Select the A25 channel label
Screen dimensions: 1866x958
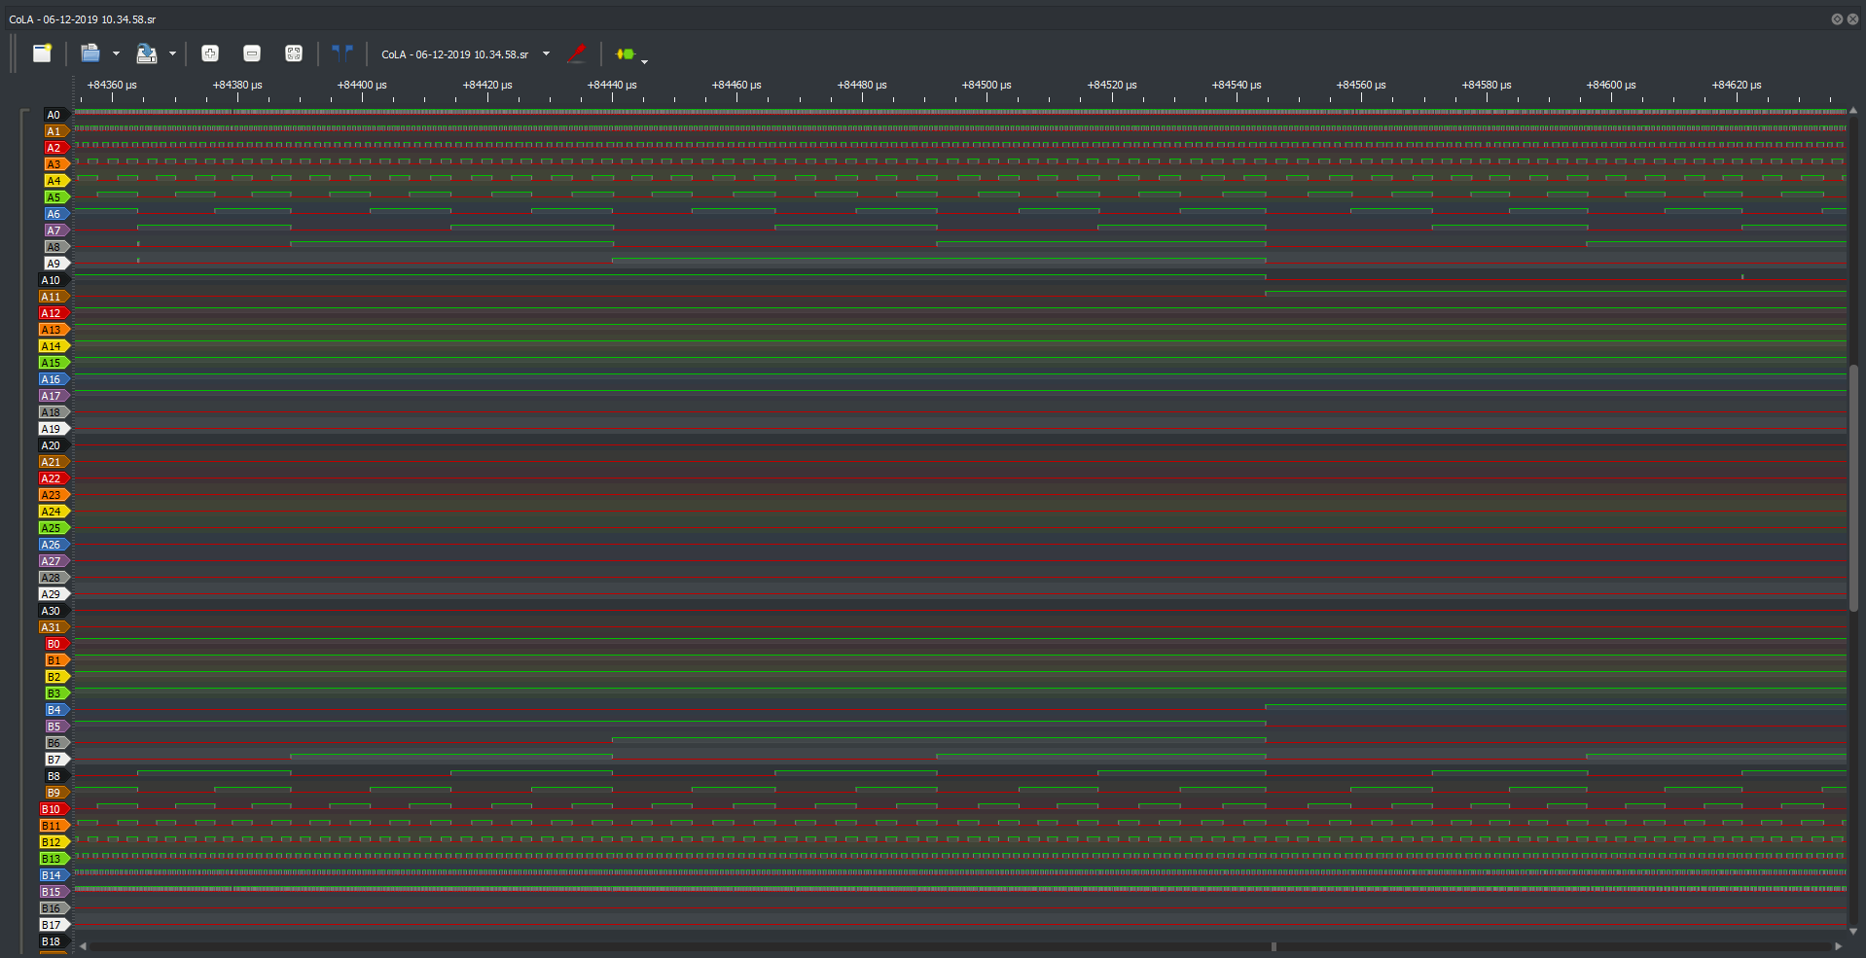click(54, 528)
